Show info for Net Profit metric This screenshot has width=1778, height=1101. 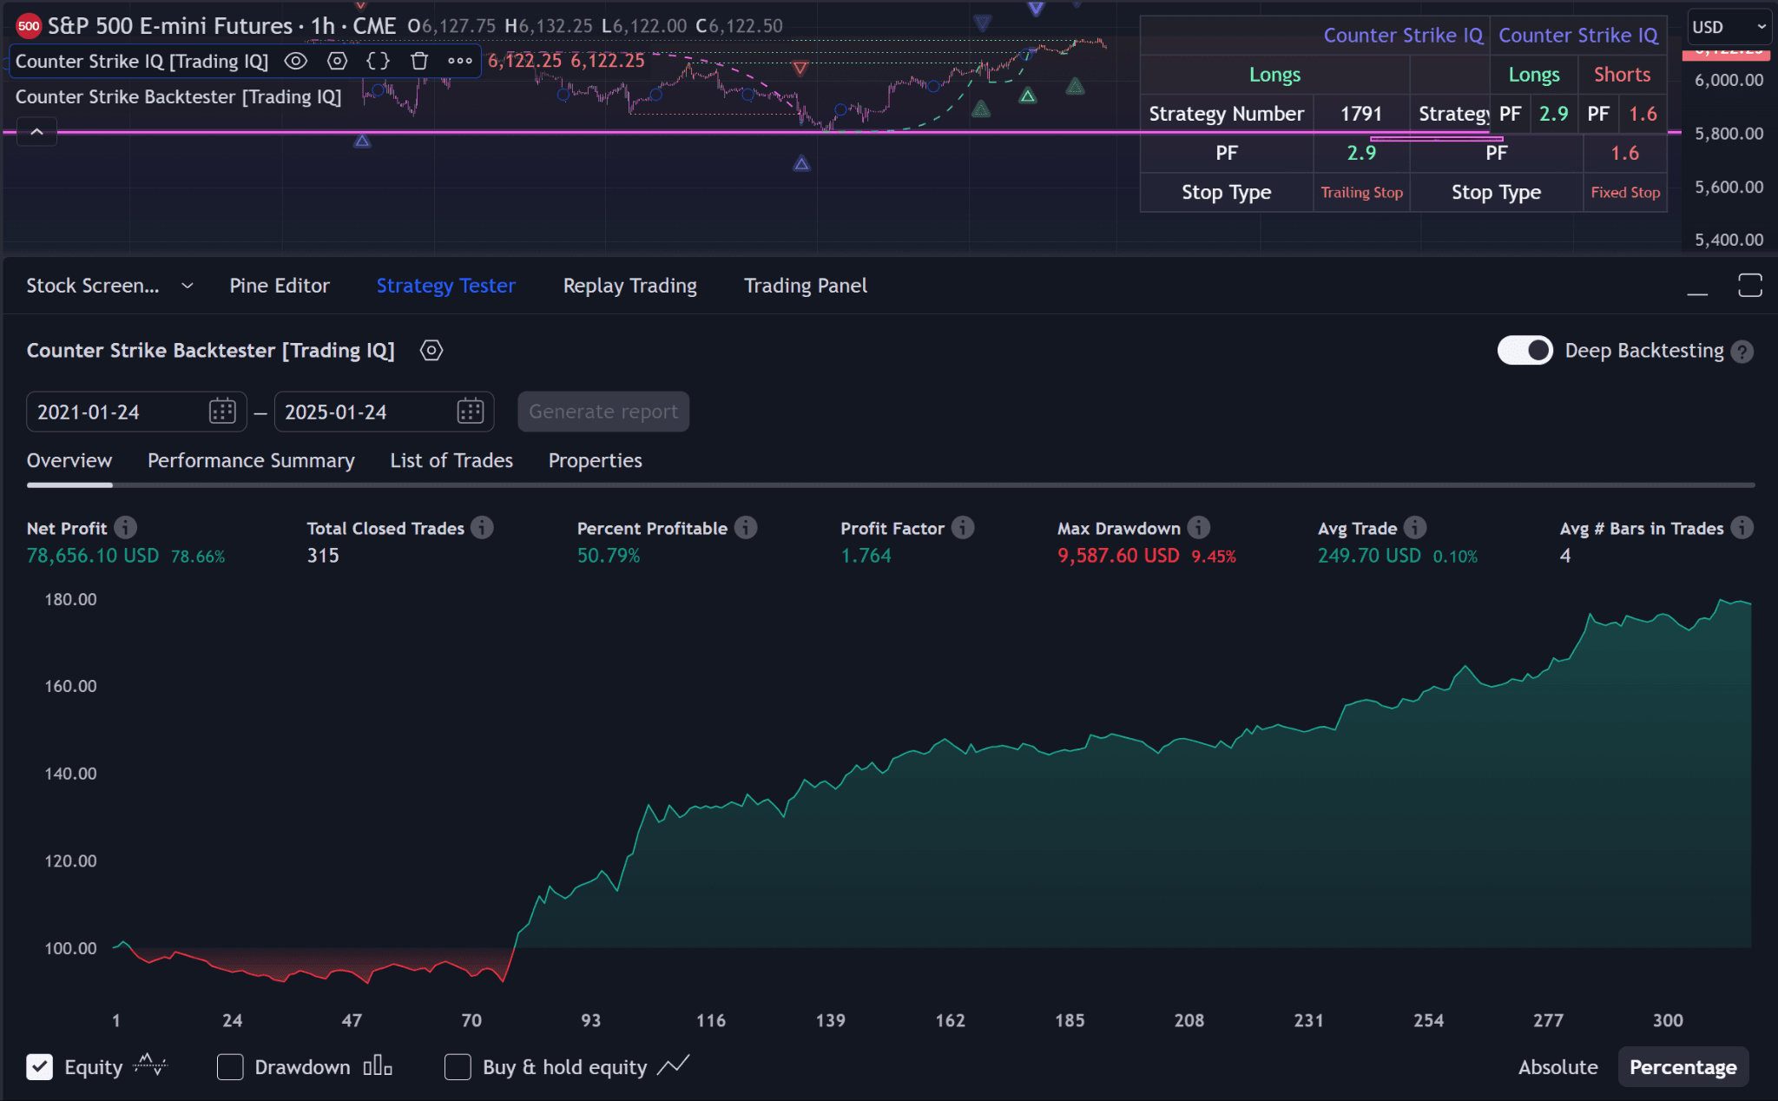pyautogui.click(x=126, y=528)
